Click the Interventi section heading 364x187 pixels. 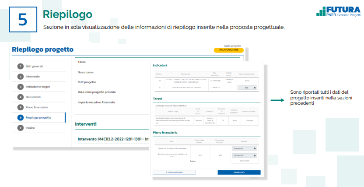(86, 124)
